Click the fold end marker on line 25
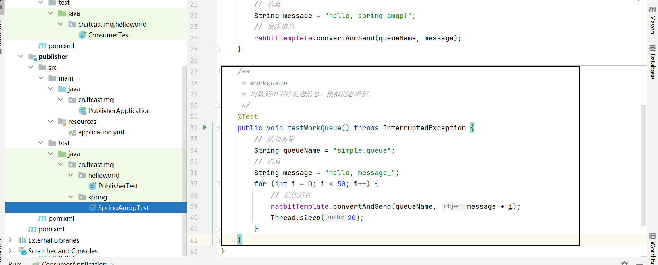The height and width of the screenshot is (265, 658). (217, 49)
